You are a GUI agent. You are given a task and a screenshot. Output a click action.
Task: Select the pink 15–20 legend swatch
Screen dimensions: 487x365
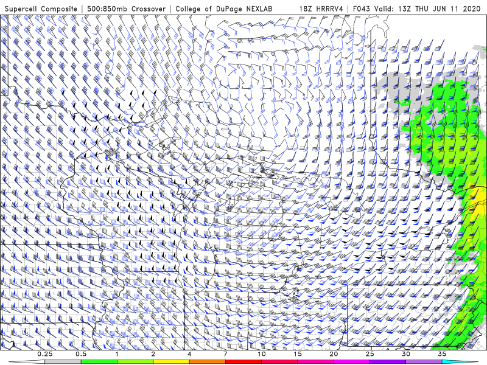(315, 362)
